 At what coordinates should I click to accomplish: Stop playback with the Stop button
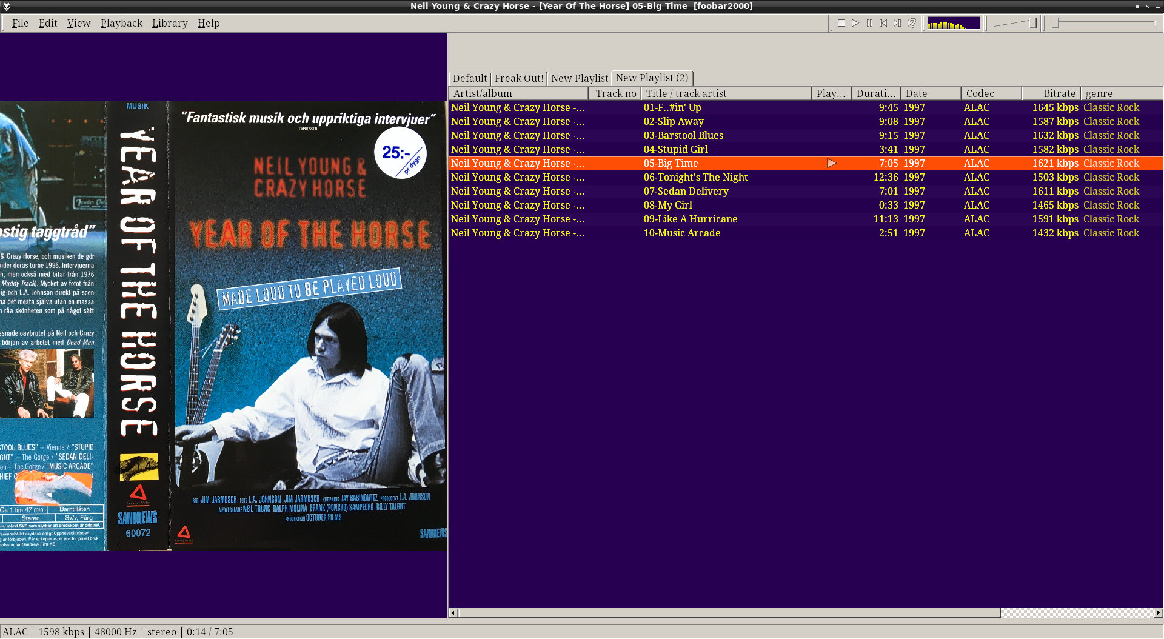(841, 23)
